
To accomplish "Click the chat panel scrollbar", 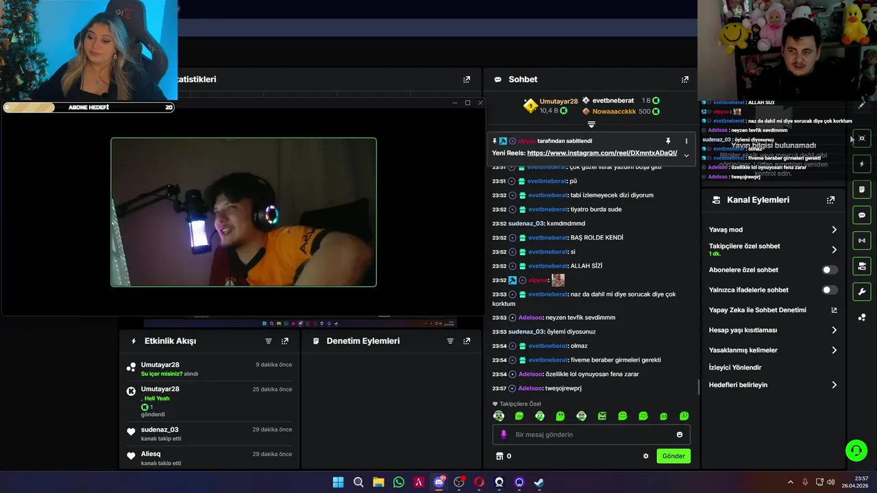I will [698, 387].
